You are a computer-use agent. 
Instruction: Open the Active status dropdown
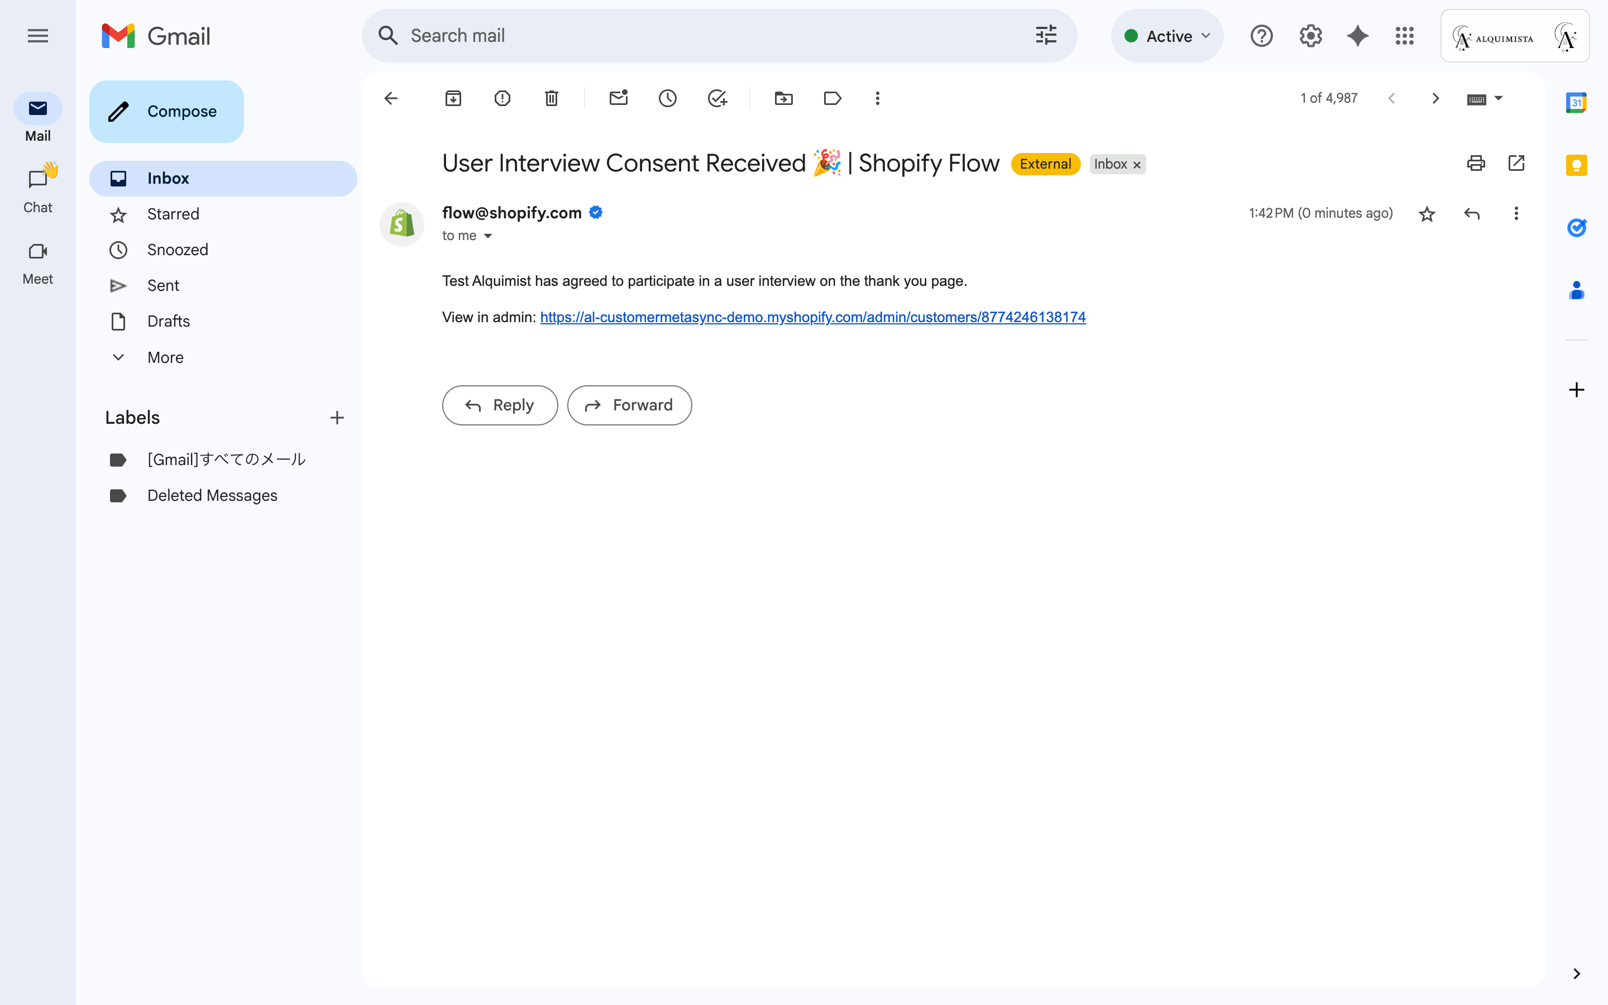(1167, 36)
